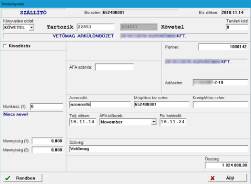Image resolution: width=251 pixels, height=184 pixels.
Task: Click the empty ÁFA számla field
Action: coord(114,67)
